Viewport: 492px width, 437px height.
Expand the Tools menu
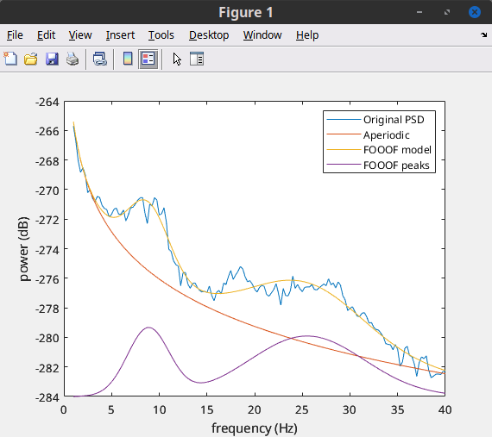click(161, 35)
